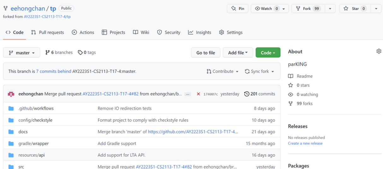This screenshot has width=383, height=169.
Task: Open the .github/workflows folder
Action: pos(36,108)
